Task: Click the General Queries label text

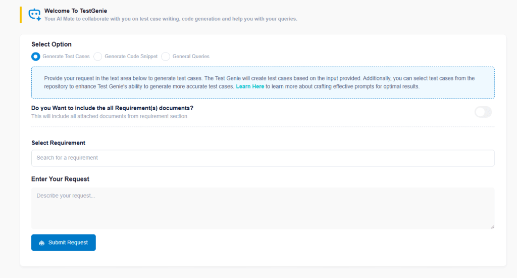Action: pos(191,57)
